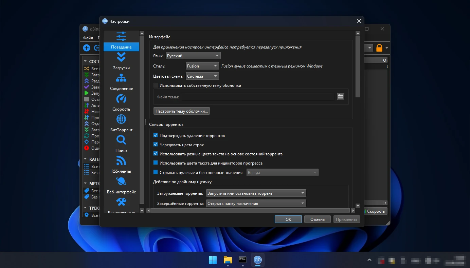Open the Windows Start menu
This screenshot has width=470, height=268.
[x=213, y=260]
